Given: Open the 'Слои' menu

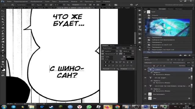Looking at the screenshot, I should [47, 2].
